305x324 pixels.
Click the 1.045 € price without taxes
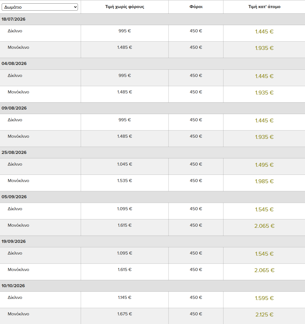pos(125,164)
